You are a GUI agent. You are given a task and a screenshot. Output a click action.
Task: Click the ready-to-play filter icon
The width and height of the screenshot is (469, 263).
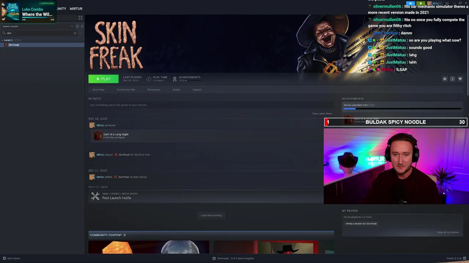(x=82, y=26)
